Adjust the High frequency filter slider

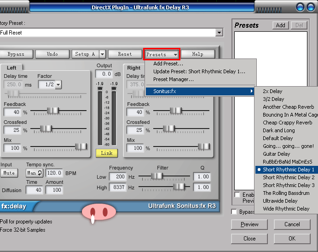coord(179,187)
